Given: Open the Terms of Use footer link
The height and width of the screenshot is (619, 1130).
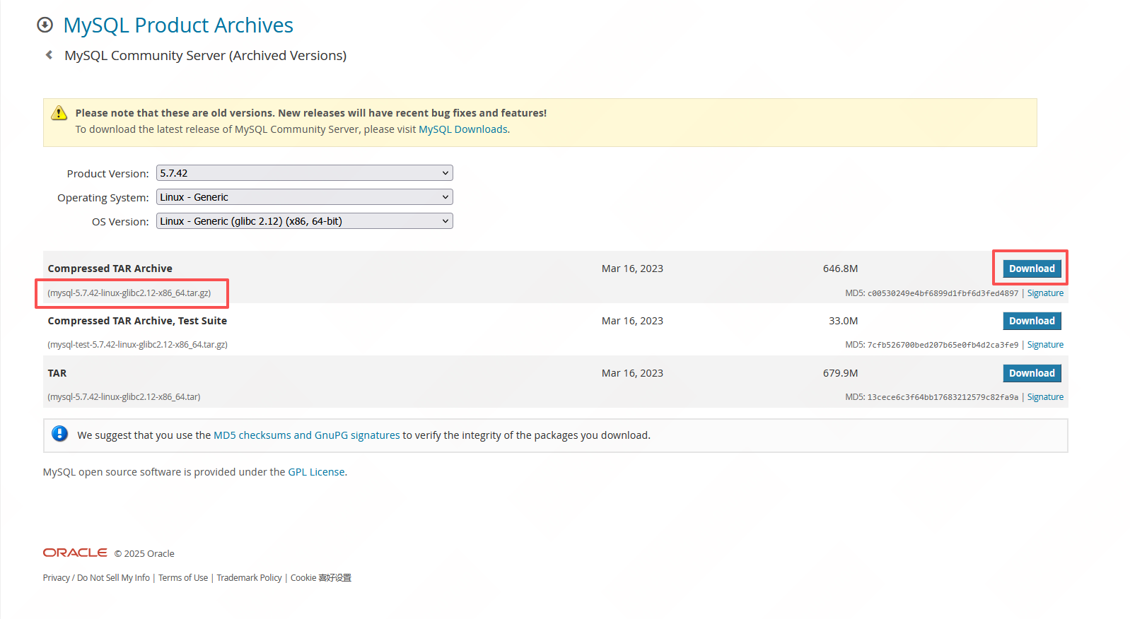Looking at the screenshot, I should pyautogui.click(x=183, y=578).
